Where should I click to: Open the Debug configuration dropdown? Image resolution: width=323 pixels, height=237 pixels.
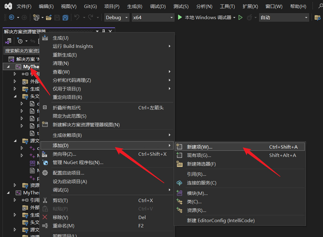coord(117,17)
